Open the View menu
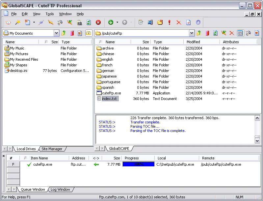The height and width of the screenshot is (201, 263). point(37,14)
